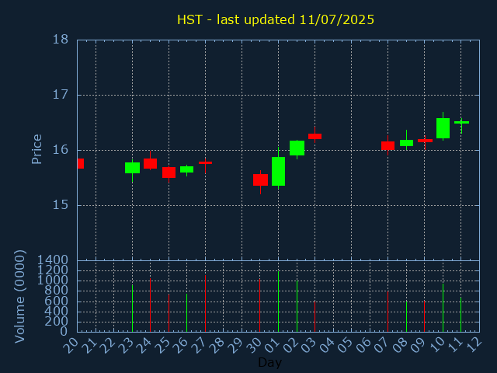Click price axis value 15
The height and width of the screenshot is (373, 497).
click(x=61, y=205)
